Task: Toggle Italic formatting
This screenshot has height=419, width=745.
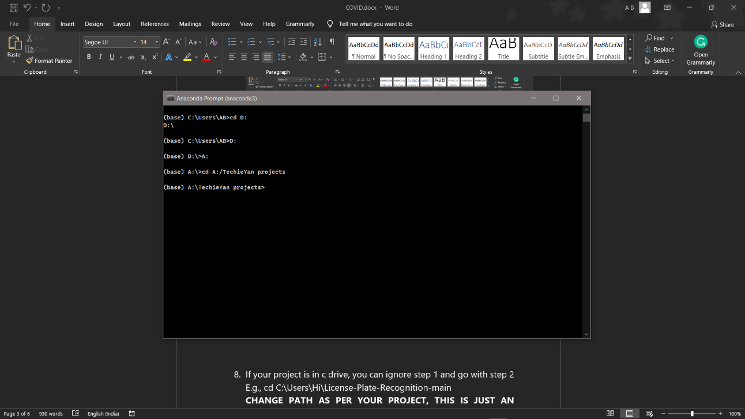Action: click(100, 57)
